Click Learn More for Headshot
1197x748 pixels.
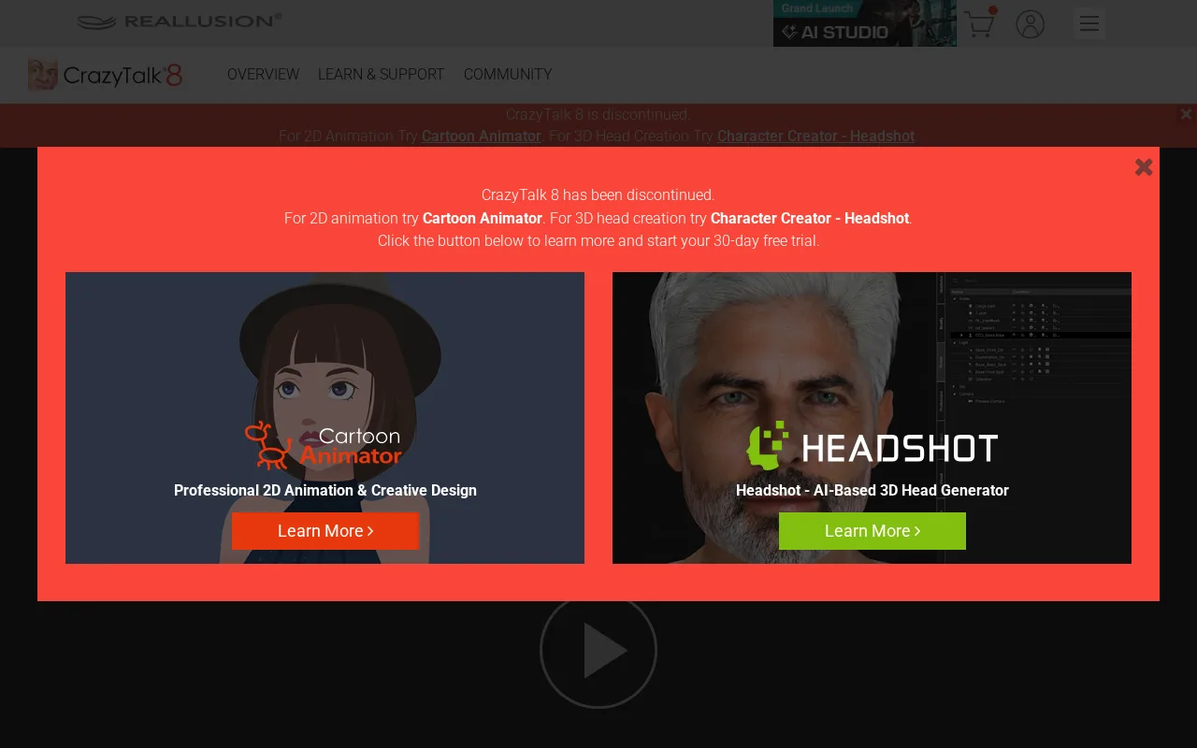pyautogui.click(x=872, y=531)
